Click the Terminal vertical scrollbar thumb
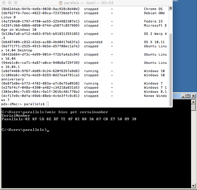 point(171,70)
